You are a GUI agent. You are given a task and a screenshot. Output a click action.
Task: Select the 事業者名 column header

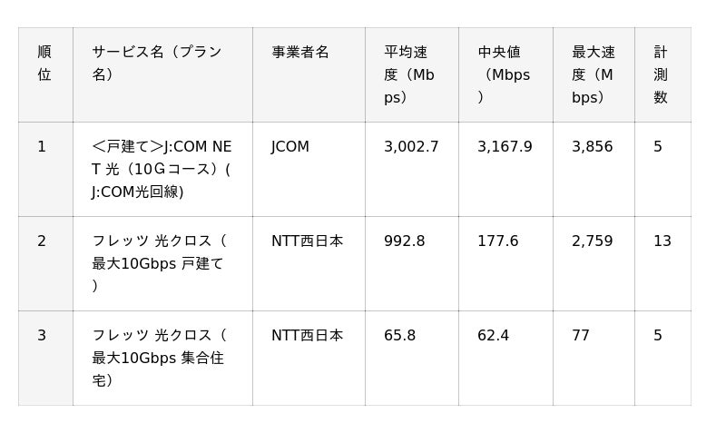[309, 74]
